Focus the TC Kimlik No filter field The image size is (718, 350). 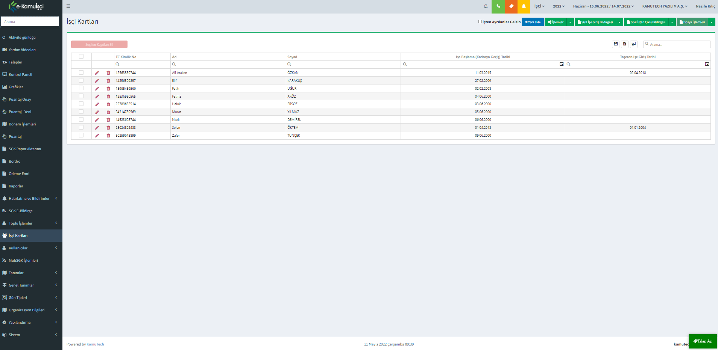(x=142, y=64)
